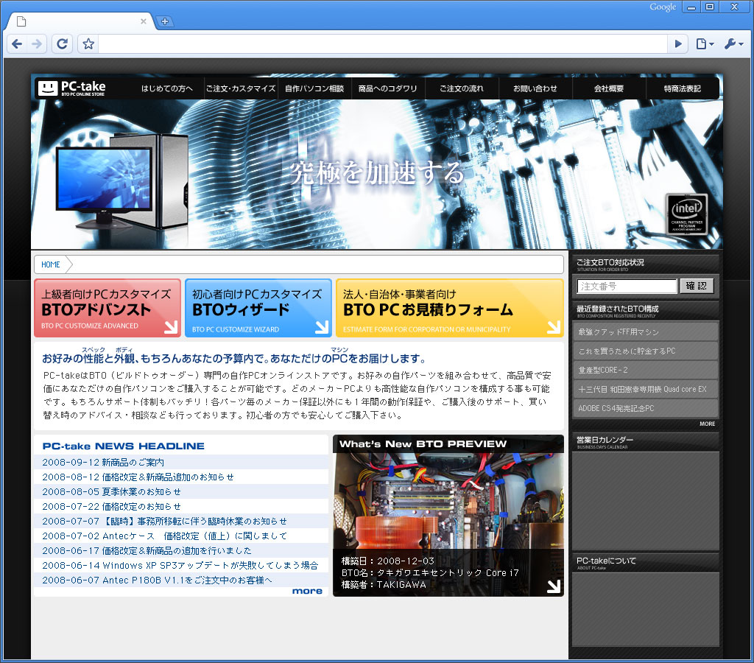Open the ご注文の流れ menu item

461,88
